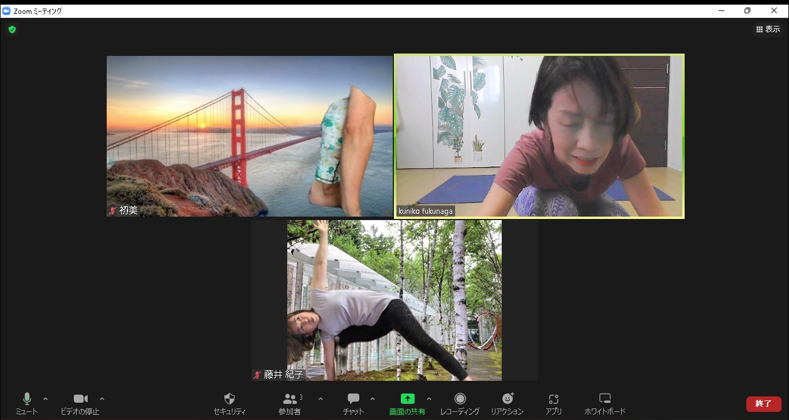Open the セキュリティ shield menu
Screen dimensions: 789x420
(230, 404)
